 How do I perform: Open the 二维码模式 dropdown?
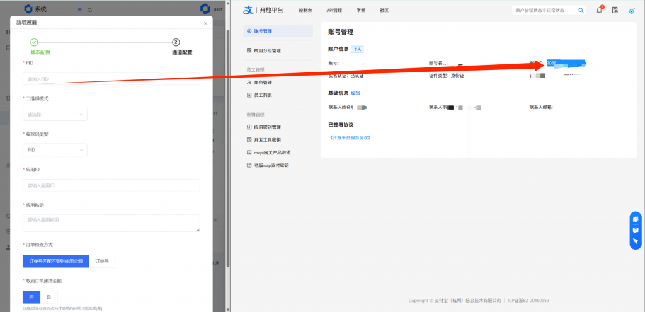click(x=55, y=115)
